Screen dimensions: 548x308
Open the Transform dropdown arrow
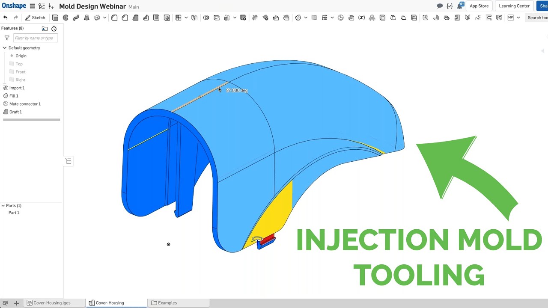pyautogui.click(x=235, y=18)
